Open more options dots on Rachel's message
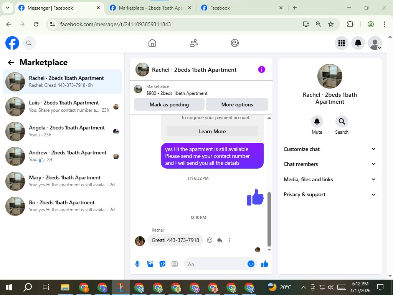393x295 pixels. (229, 240)
